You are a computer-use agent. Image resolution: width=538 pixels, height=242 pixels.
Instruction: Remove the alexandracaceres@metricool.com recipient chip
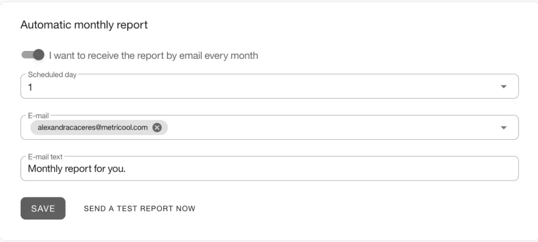click(157, 128)
